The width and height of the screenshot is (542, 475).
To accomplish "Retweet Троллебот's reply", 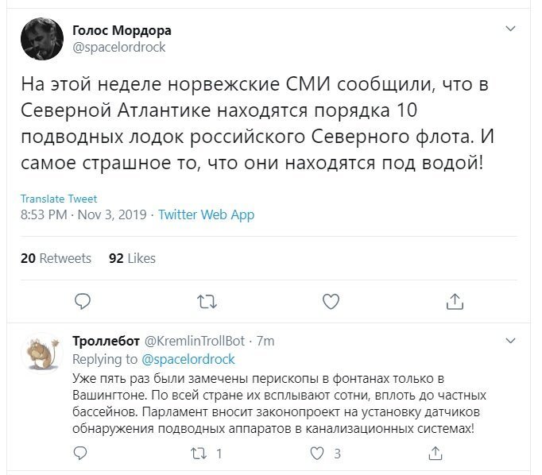I will click(199, 454).
